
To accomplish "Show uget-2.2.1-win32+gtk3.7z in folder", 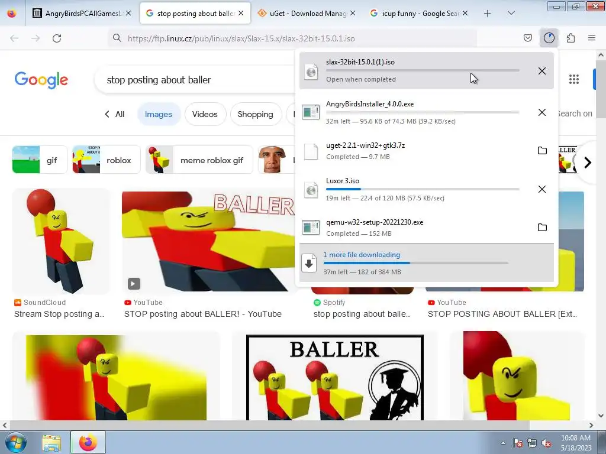I will (x=542, y=151).
